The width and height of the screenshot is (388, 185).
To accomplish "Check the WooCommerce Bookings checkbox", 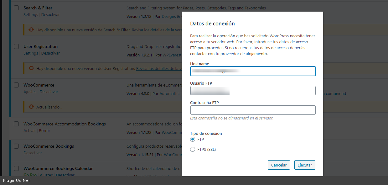I will [x=16, y=146].
